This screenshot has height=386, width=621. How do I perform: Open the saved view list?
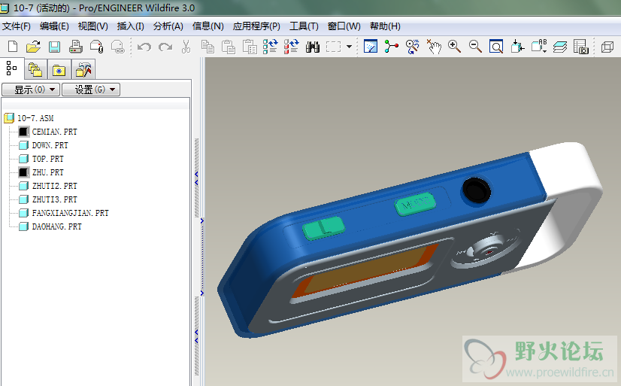pyautogui.click(x=539, y=47)
